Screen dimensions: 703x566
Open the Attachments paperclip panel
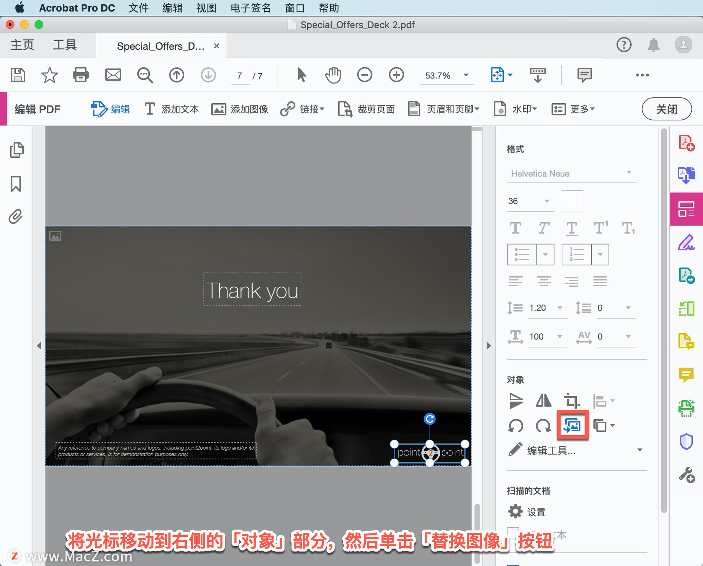tap(16, 217)
